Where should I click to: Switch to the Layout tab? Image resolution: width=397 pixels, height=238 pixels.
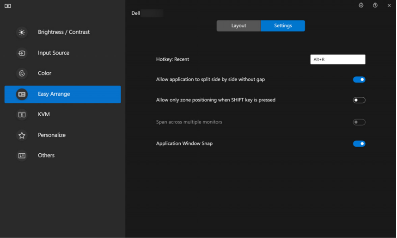point(238,26)
